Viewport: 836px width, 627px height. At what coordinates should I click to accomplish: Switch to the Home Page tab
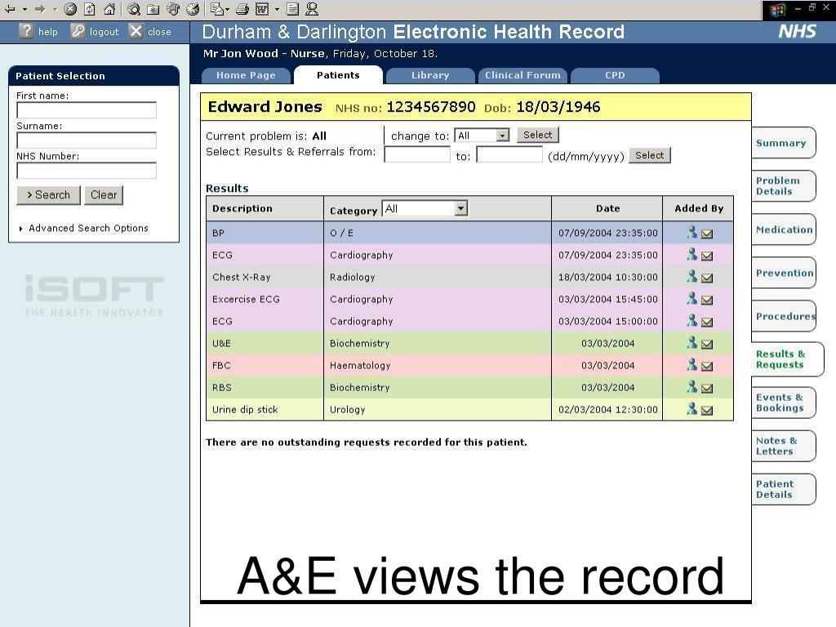(247, 76)
